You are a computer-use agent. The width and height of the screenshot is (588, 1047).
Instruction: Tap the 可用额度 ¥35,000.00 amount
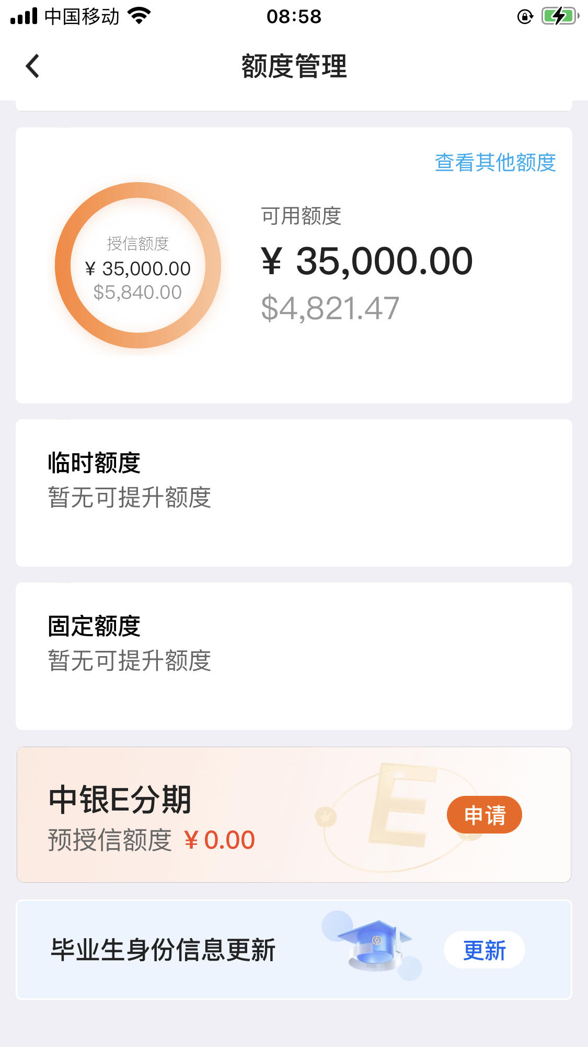coord(367,261)
